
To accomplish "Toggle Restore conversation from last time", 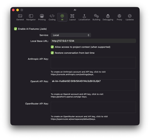I will pyautogui.click(x=52, y=53).
